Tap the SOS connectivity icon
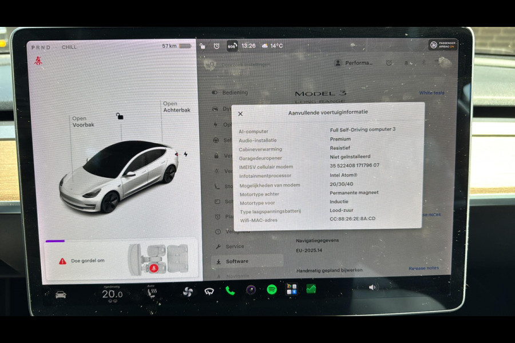515x343 pixels. (232, 46)
